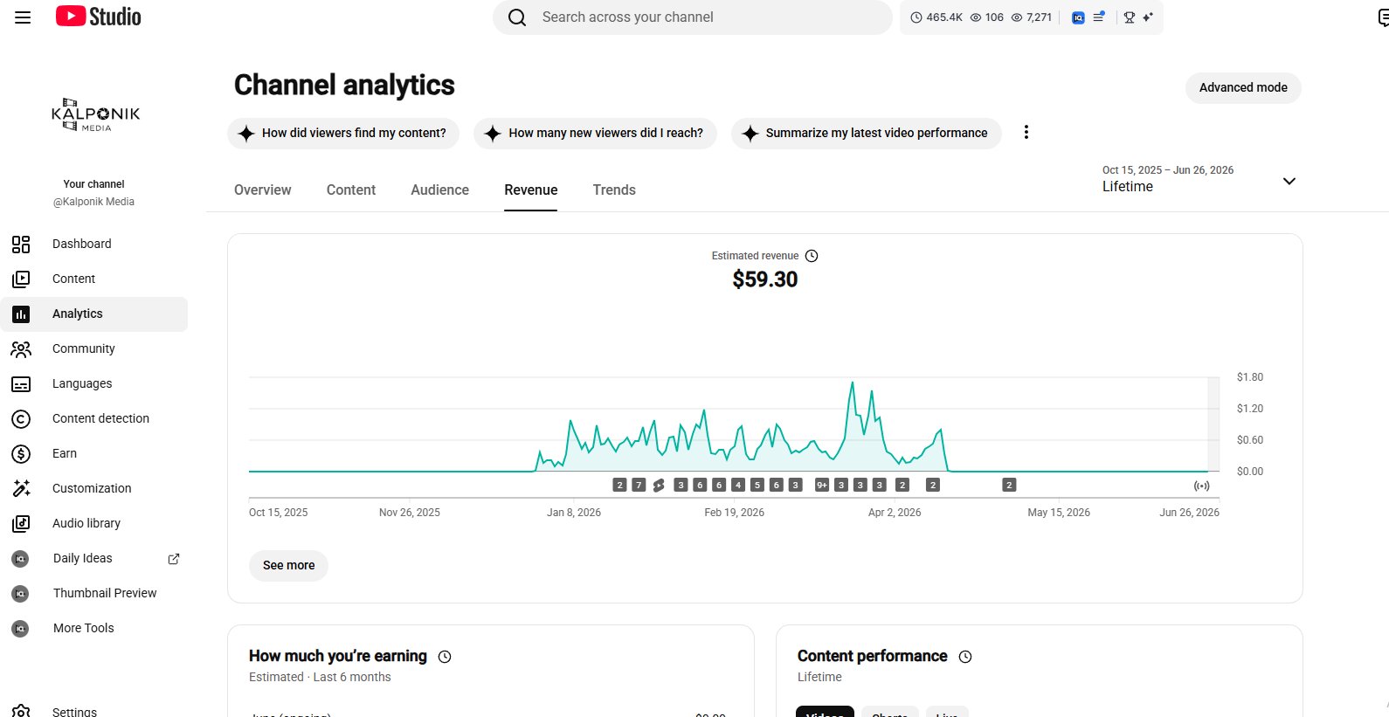Switch to the Overview tab
1389x717 pixels.
[x=263, y=190]
